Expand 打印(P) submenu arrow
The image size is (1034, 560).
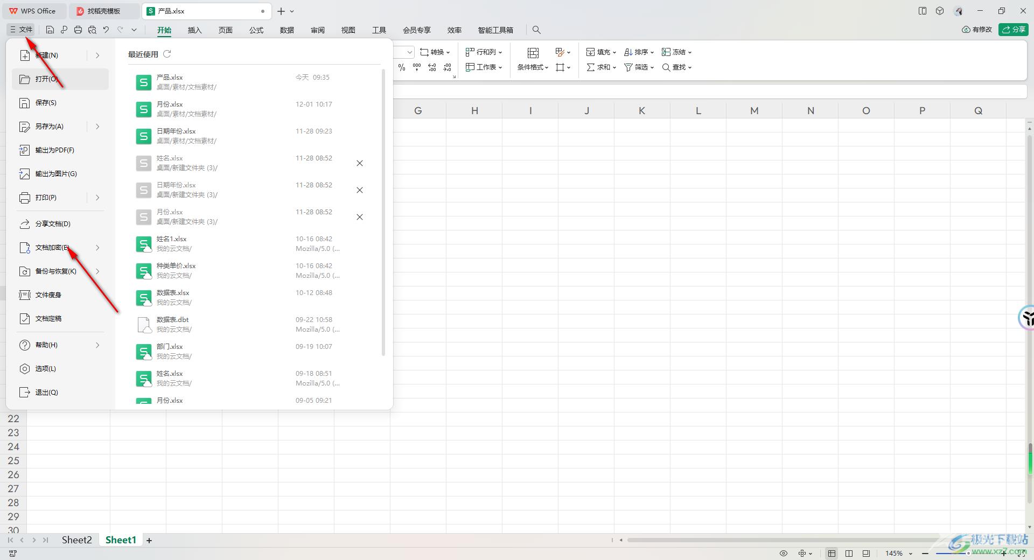(x=97, y=198)
